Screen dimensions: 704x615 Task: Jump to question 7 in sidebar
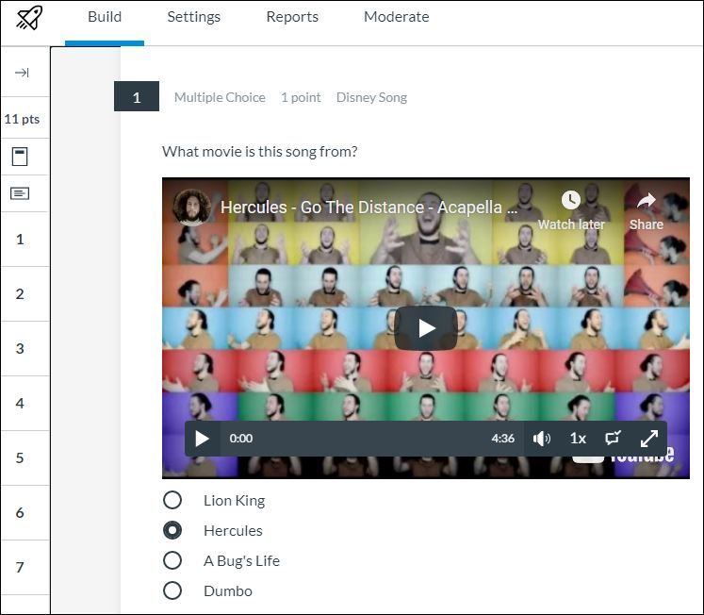[x=20, y=568]
